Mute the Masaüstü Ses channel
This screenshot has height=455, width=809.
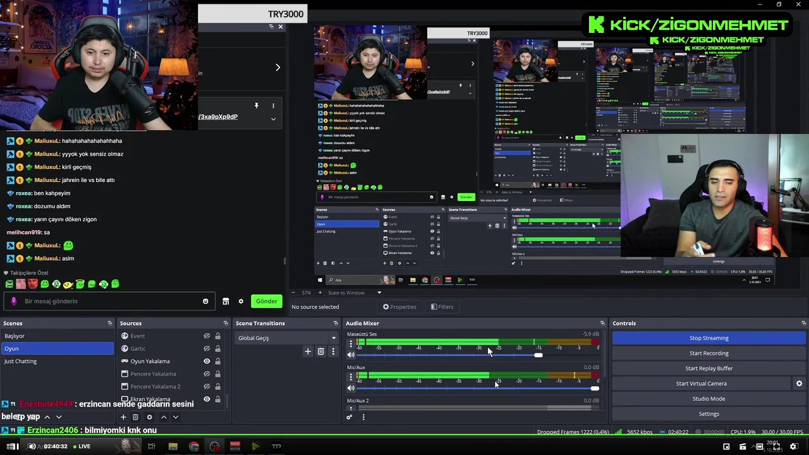pos(351,355)
